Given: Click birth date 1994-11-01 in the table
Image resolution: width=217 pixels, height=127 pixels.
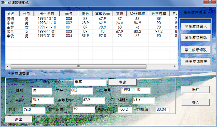Looking at the screenshot, I should point(47,32).
